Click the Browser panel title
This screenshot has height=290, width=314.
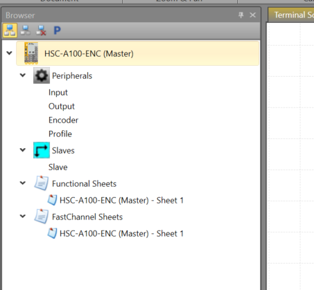pyautogui.click(x=20, y=15)
